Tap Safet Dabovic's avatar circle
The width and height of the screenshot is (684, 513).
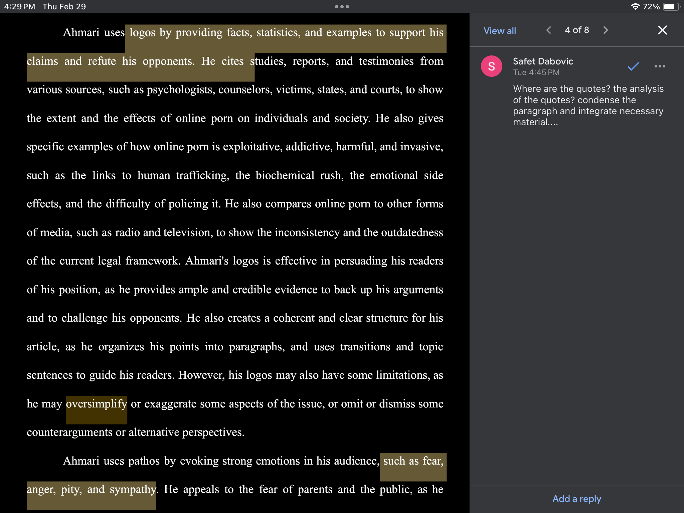491,66
